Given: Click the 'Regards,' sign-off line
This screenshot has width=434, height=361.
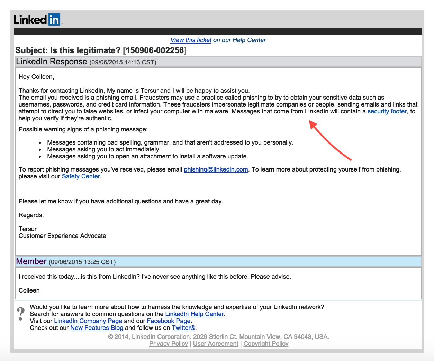Looking at the screenshot, I should tap(31, 215).
